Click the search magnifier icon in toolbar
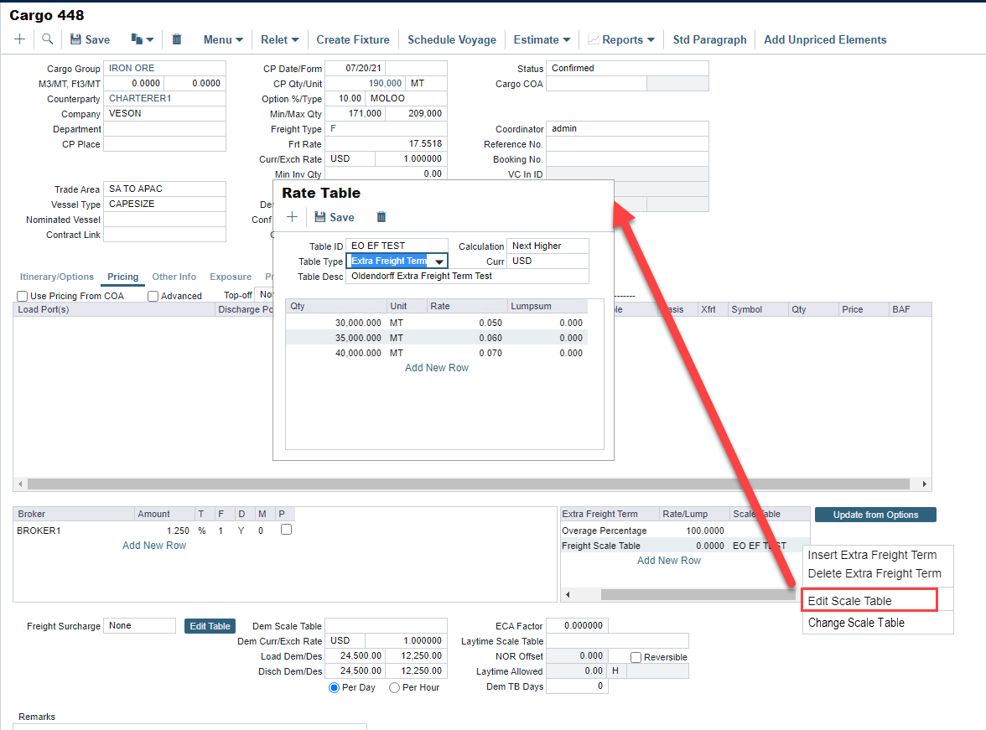Viewport: 986px width, 730px height. point(48,39)
